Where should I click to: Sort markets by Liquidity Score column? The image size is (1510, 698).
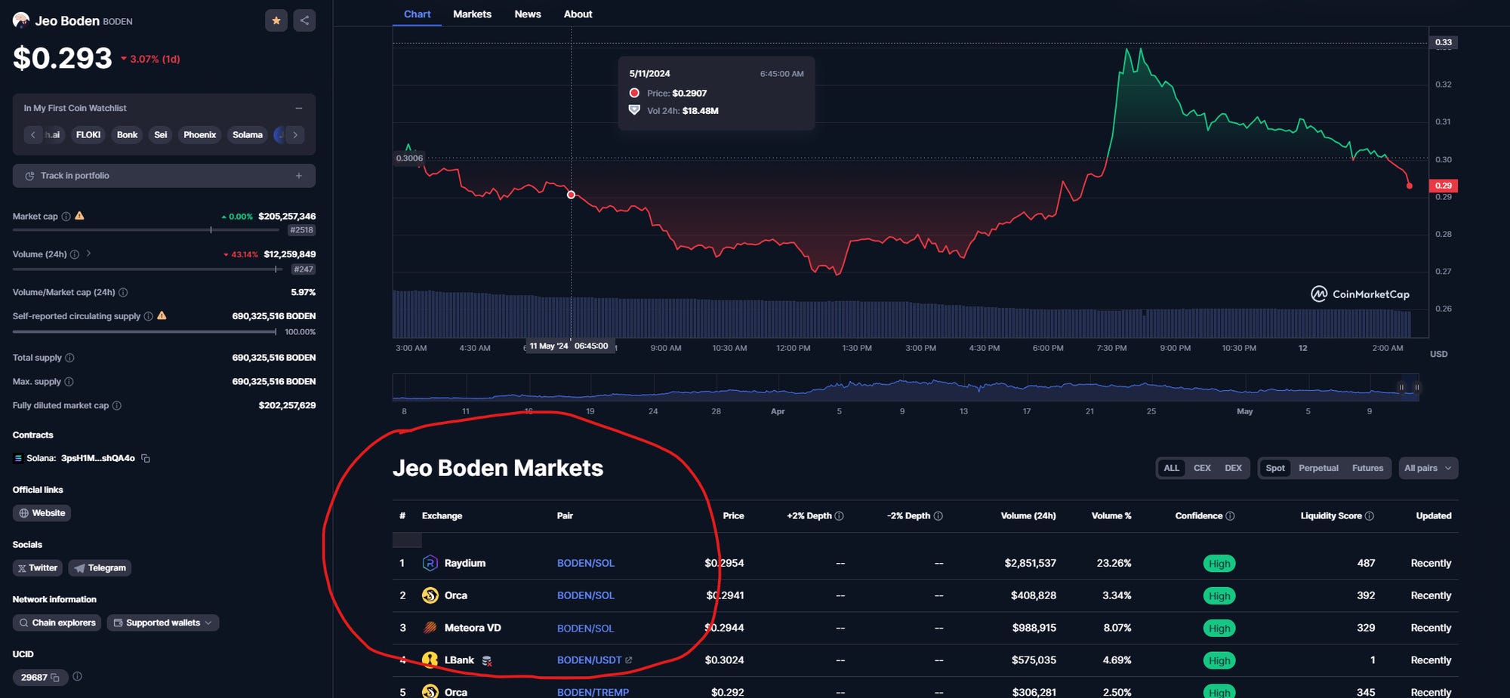(x=1331, y=516)
